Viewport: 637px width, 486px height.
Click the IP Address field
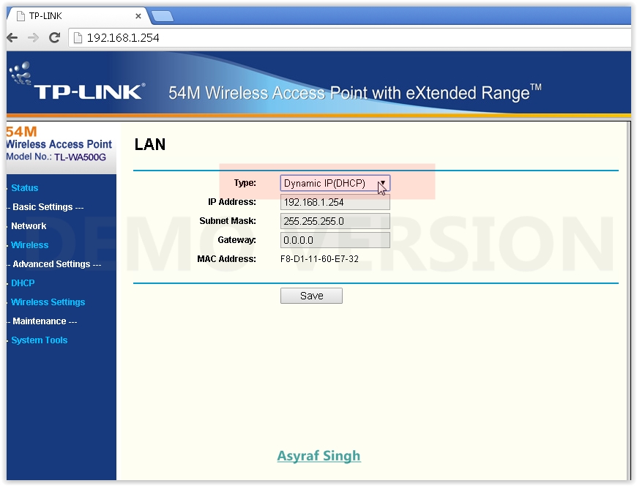coord(335,202)
